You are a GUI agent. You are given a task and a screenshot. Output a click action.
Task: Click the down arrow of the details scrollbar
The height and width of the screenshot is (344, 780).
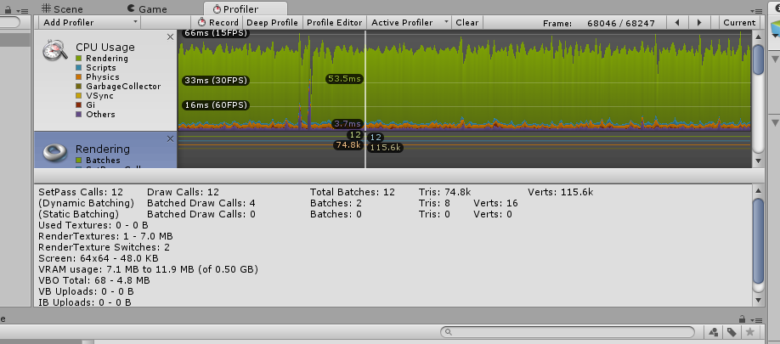(758, 300)
